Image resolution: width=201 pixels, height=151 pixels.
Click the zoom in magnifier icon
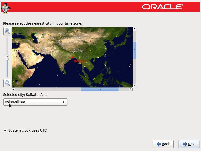pyautogui.click(x=7, y=31)
